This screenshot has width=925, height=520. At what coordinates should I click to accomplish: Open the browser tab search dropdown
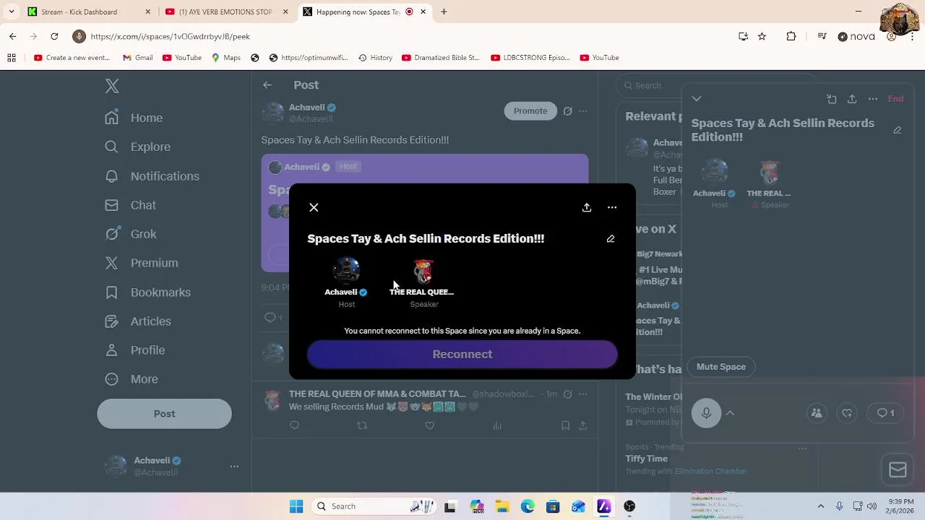pyautogui.click(x=11, y=12)
